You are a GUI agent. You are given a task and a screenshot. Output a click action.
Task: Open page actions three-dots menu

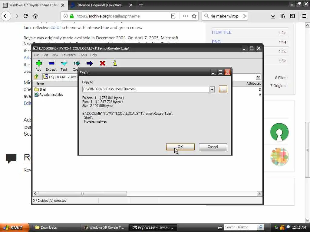(x=186, y=16)
